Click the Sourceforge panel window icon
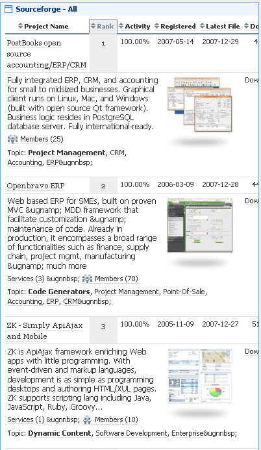Image resolution: width=261 pixels, height=450 pixels. 8,9
